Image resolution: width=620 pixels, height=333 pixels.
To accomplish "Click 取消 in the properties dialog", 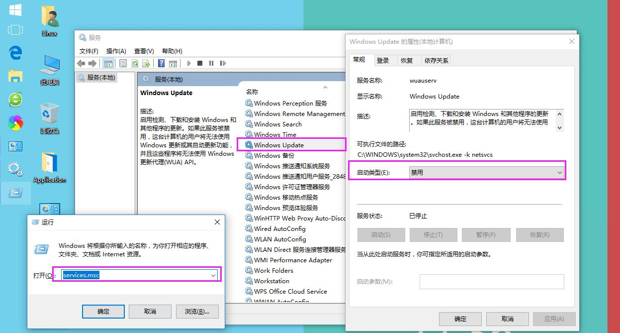I will 507,319.
